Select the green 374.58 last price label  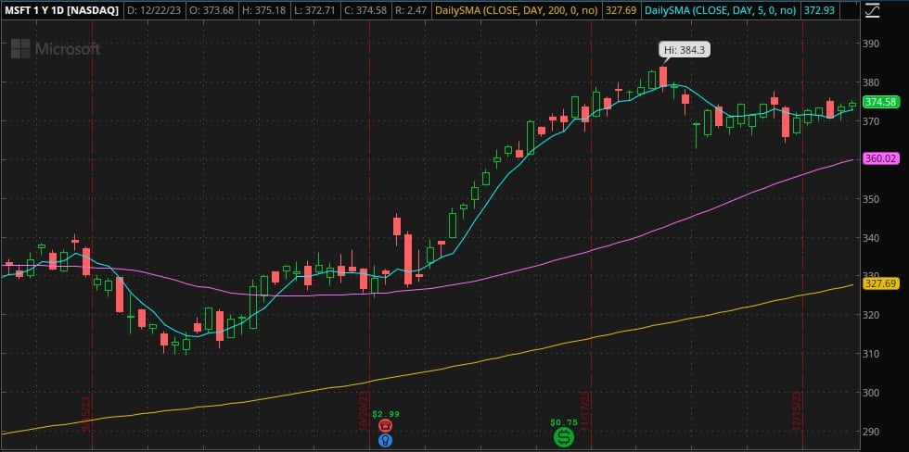pos(880,103)
